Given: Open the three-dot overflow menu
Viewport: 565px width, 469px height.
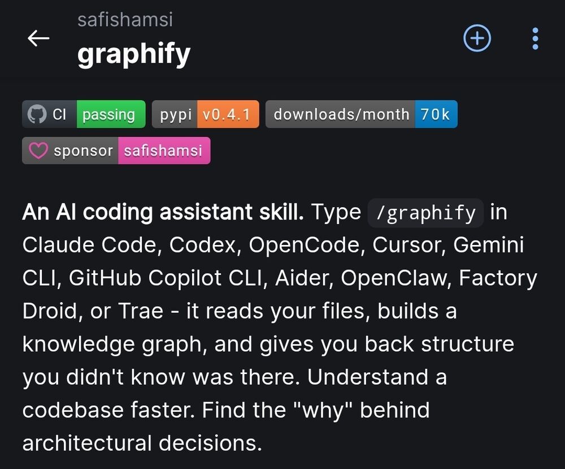Looking at the screenshot, I should click(x=535, y=38).
